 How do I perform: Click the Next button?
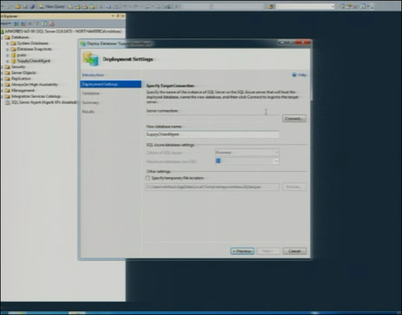(268, 251)
